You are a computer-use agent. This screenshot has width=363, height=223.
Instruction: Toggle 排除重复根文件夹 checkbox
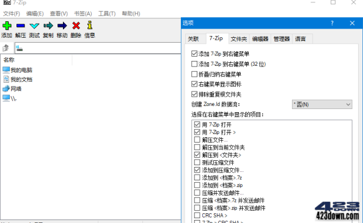(194, 94)
